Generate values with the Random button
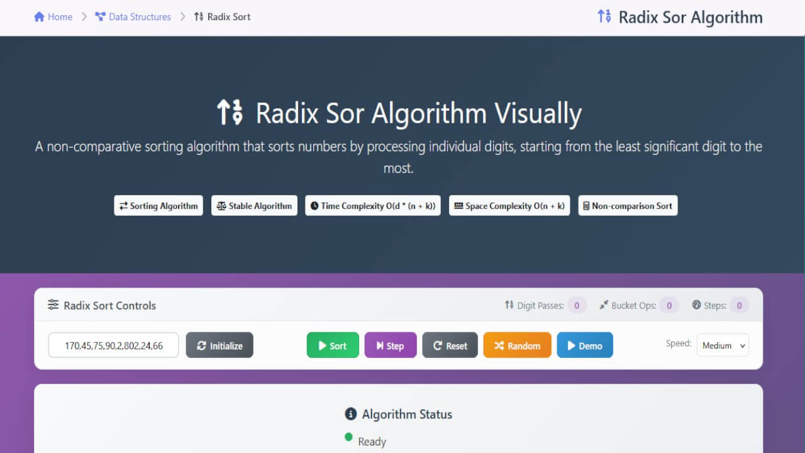 518,345
